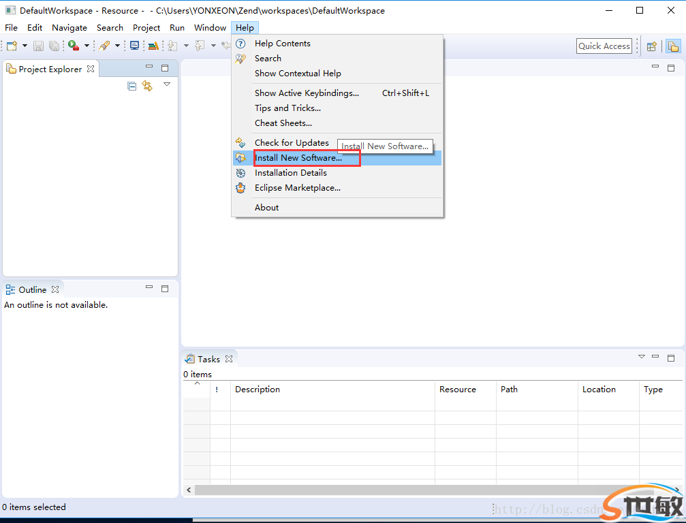The height and width of the screenshot is (523, 686).
Task: Minimize the Outline view
Action: (x=149, y=287)
